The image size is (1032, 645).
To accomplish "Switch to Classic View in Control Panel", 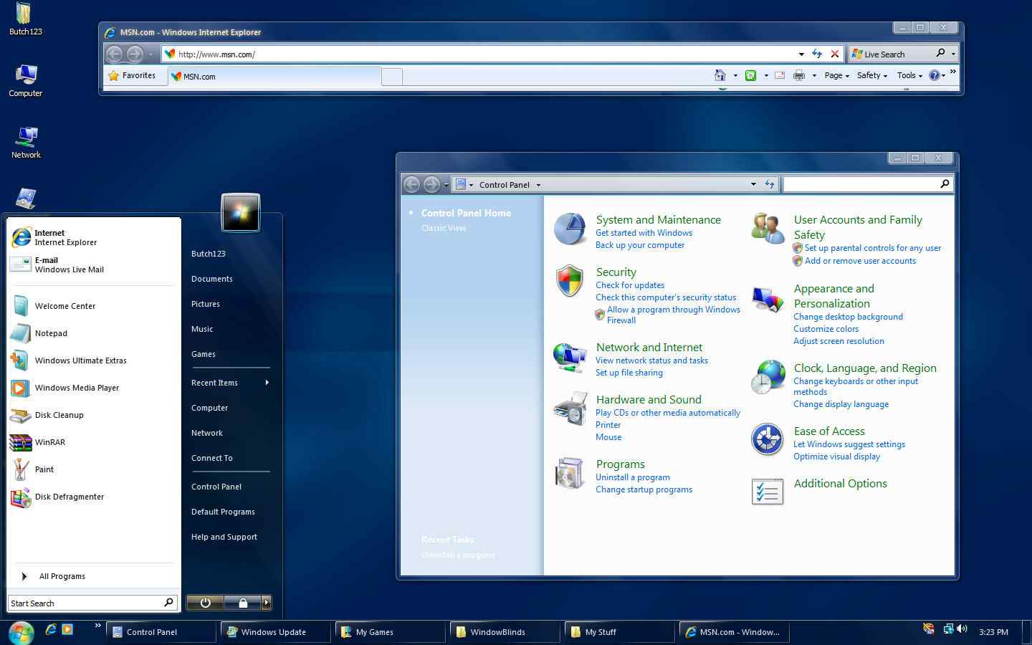I will pyautogui.click(x=444, y=228).
